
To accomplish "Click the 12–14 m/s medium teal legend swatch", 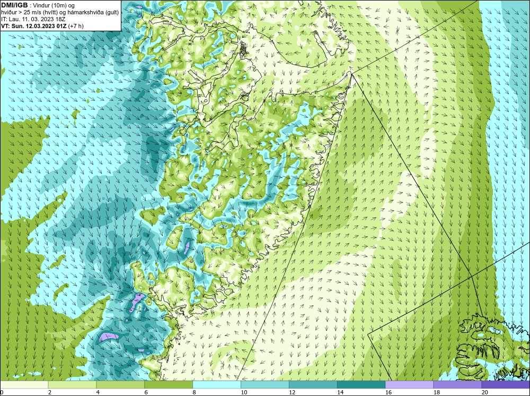I will pos(313,385).
